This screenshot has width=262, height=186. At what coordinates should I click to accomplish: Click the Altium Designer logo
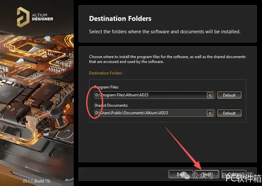[35, 17]
